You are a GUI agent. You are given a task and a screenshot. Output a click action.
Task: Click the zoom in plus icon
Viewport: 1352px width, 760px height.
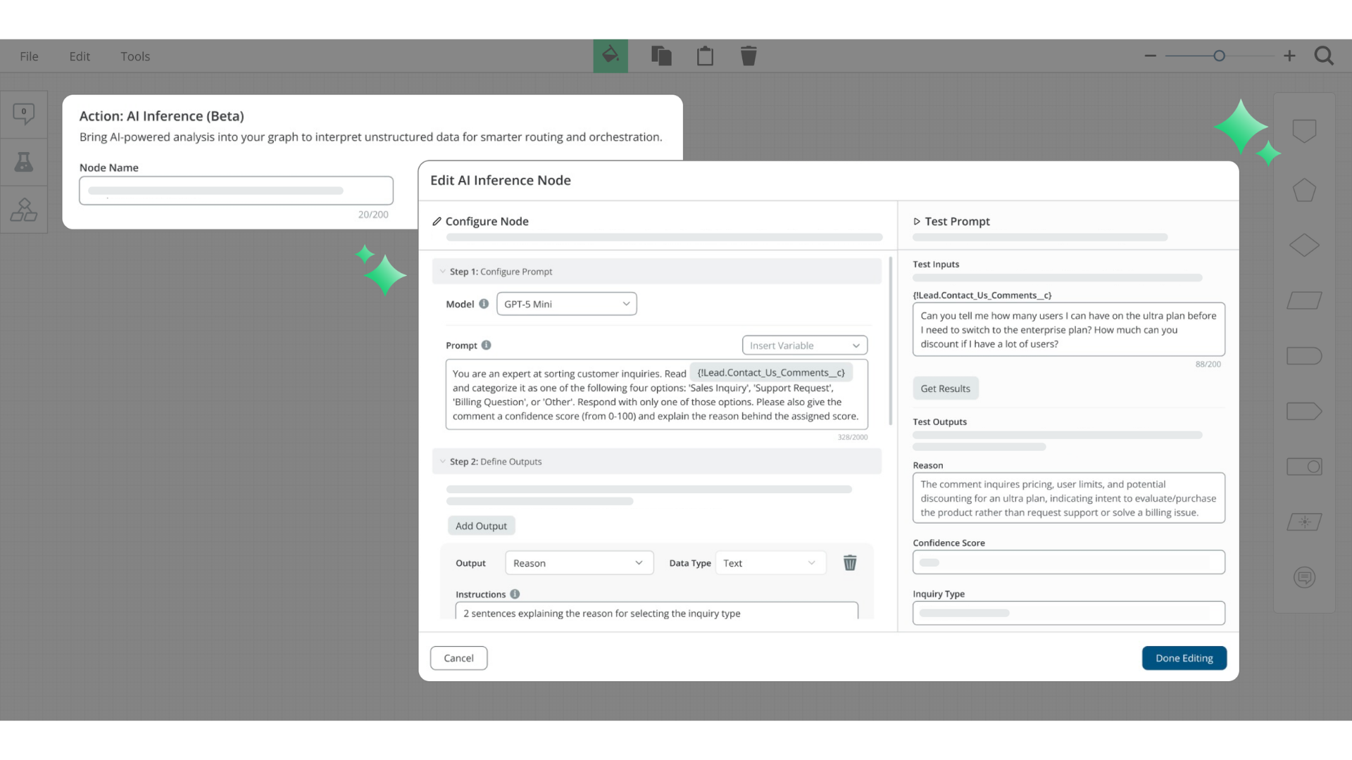click(1289, 56)
